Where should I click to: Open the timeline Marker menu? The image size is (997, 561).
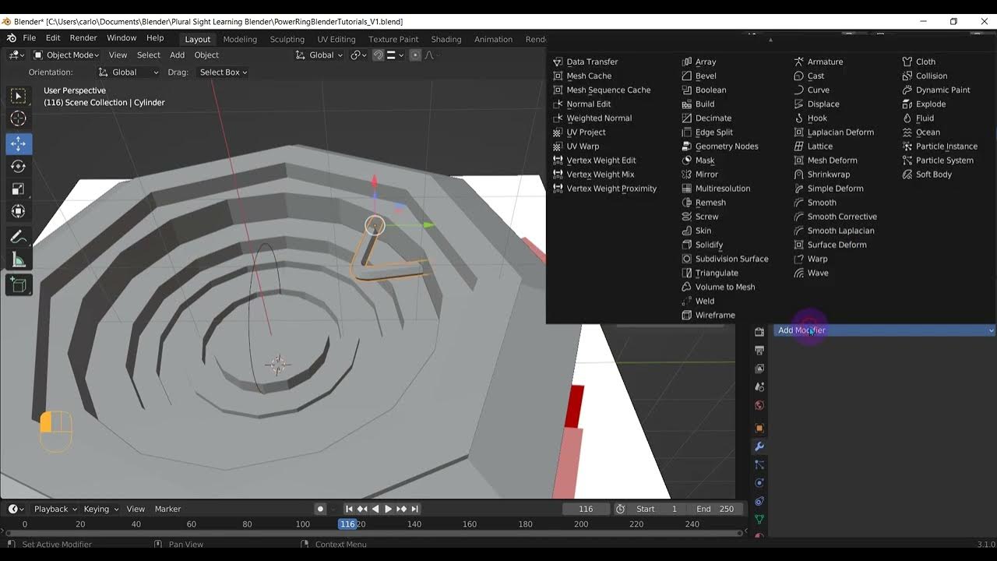[x=167, y=509]
